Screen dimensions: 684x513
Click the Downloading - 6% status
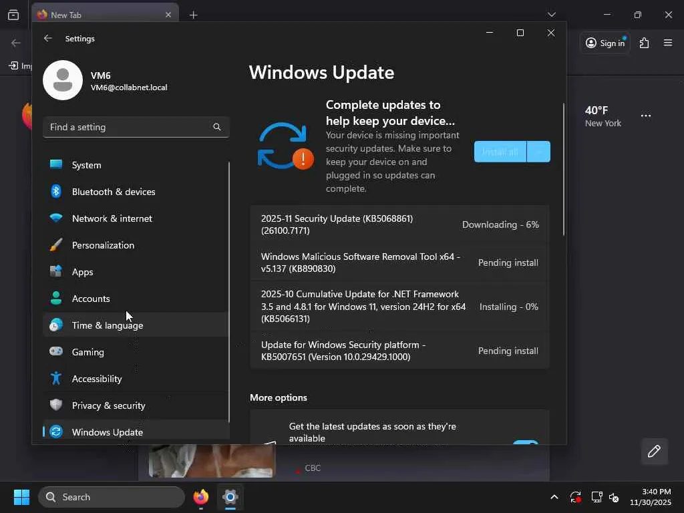pyautogui.click(x=500, y=224)
